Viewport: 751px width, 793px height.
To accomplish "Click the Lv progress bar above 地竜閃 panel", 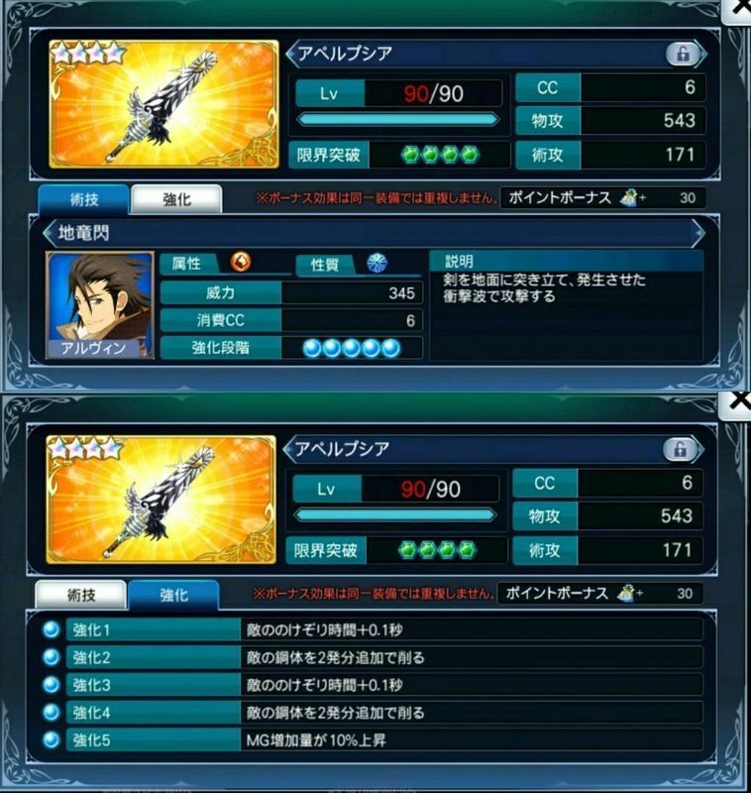I will 398,119.
